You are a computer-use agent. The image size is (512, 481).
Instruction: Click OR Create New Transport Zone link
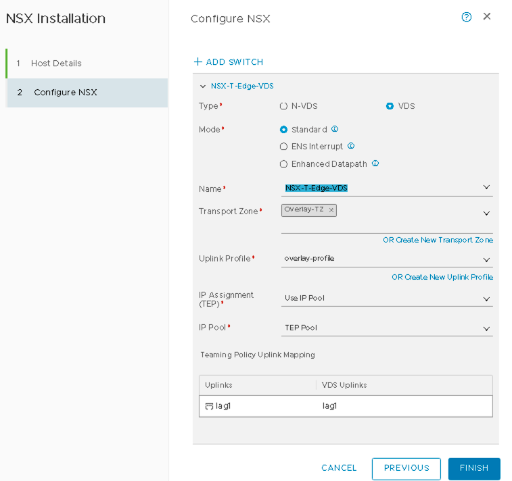[x=438, y=240]
